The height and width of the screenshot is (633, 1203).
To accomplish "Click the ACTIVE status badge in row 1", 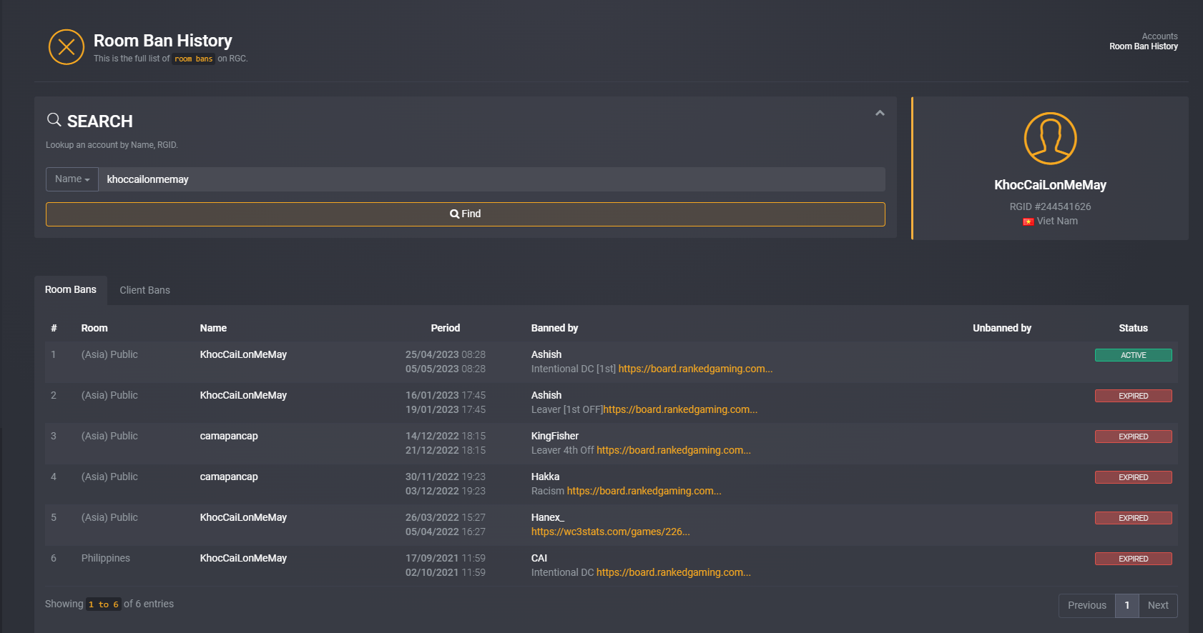I will click(x=1133, y=355).
